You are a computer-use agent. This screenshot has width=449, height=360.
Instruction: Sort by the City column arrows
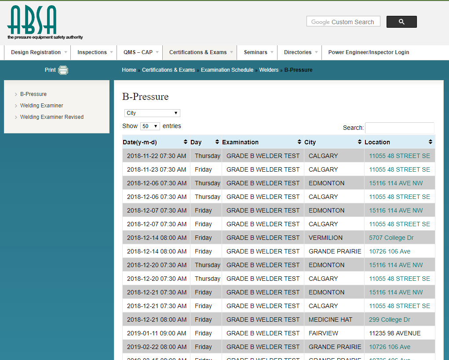pos(360,142)
